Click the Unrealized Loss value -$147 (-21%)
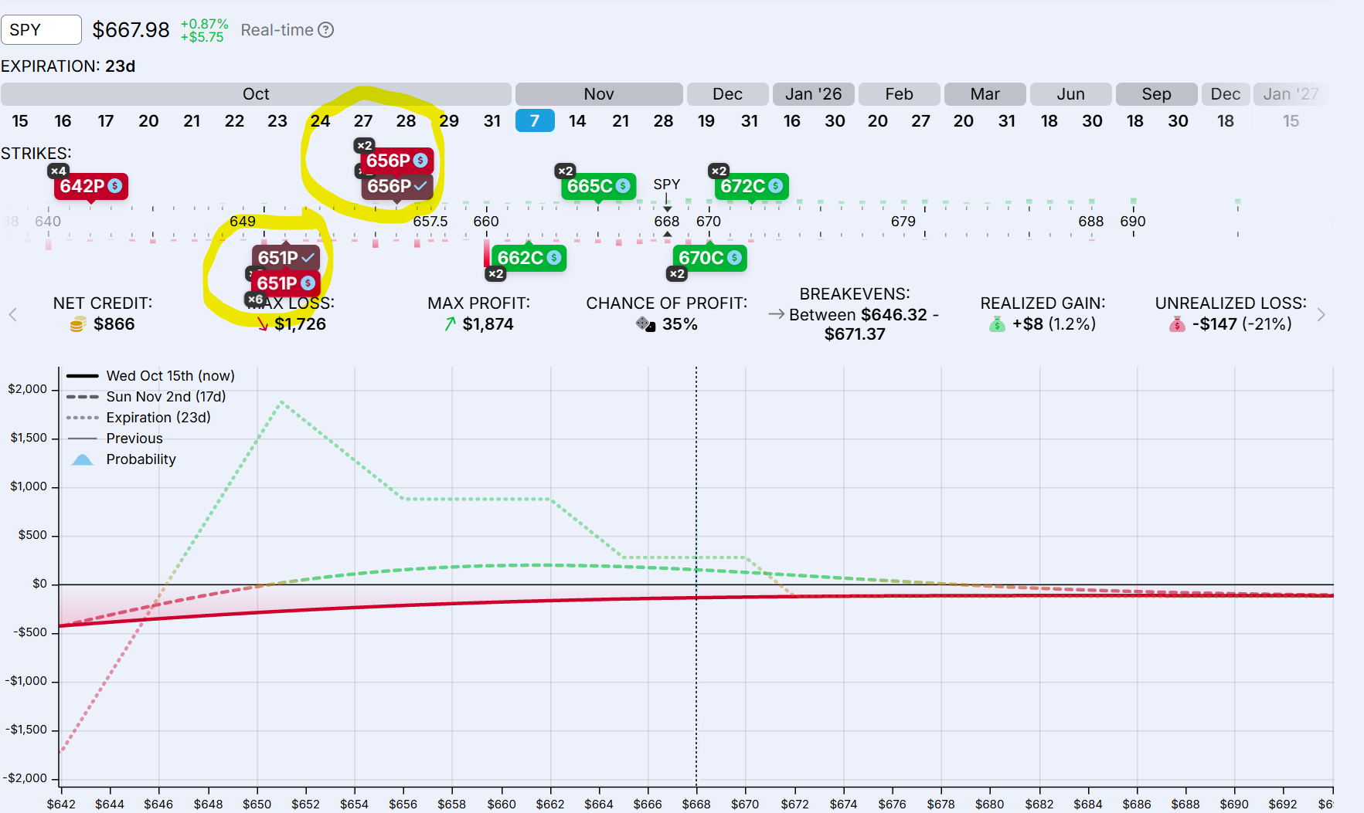This screenshot has width=1364, height=813. pyautogui.click(x=1242, y=324)
